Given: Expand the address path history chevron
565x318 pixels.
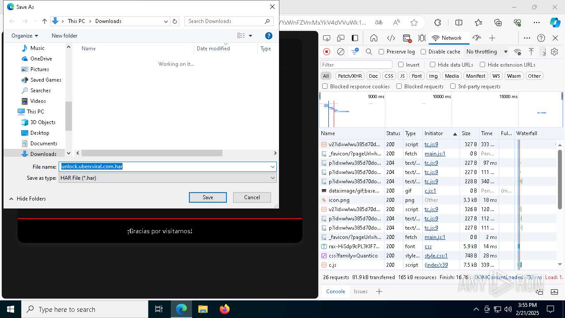Looking at the screenshot, I should (166, 21).
